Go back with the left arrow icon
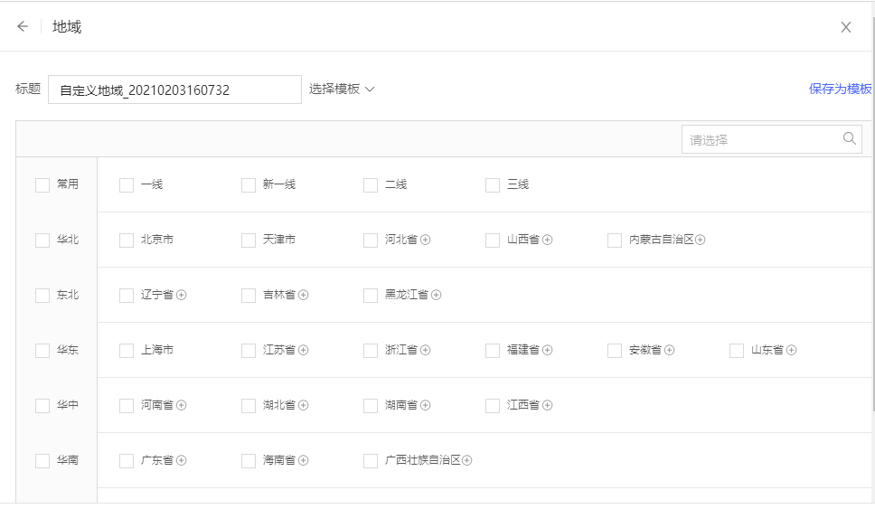The image size is (875, 509). coord(23,26)
